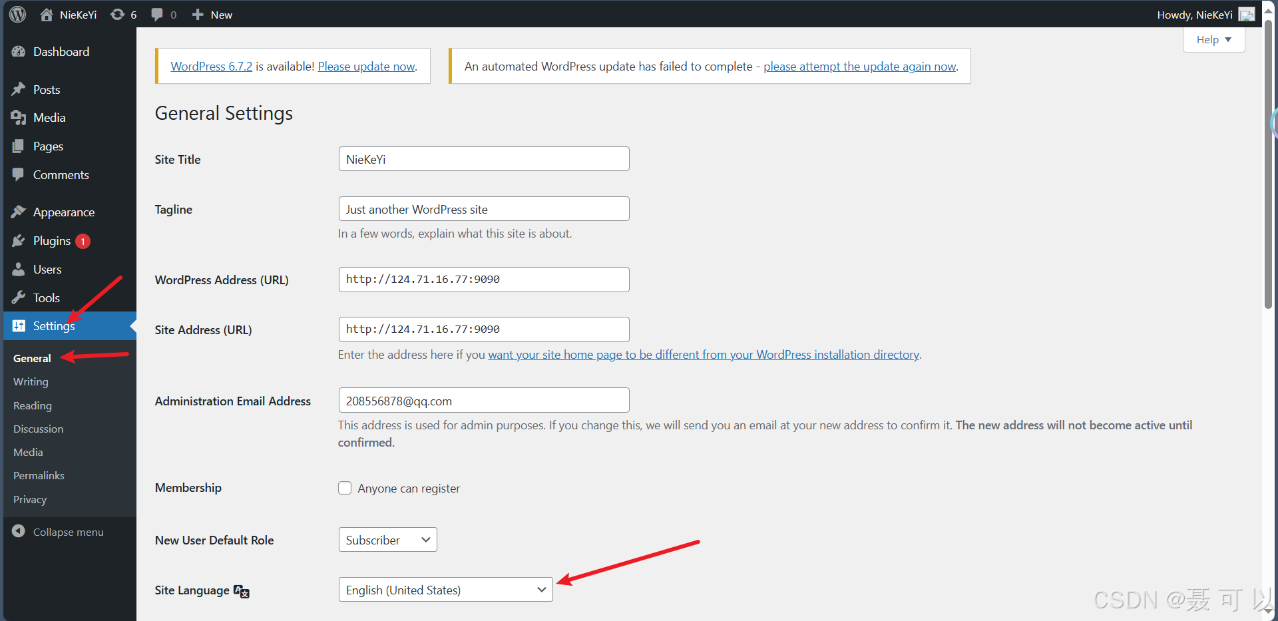Open the WordPress logo menu

pyautogui.click(x=18, y=14)
